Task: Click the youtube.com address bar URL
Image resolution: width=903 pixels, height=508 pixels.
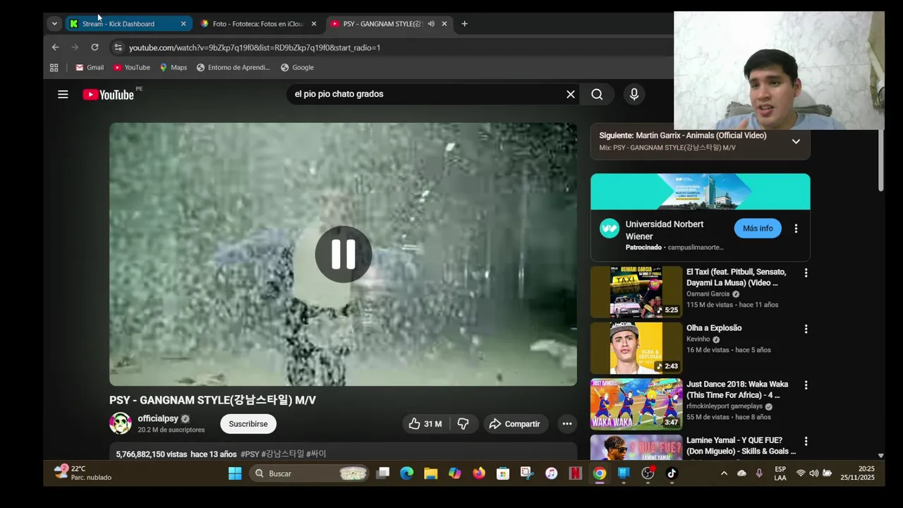Action: coord(255,47)
